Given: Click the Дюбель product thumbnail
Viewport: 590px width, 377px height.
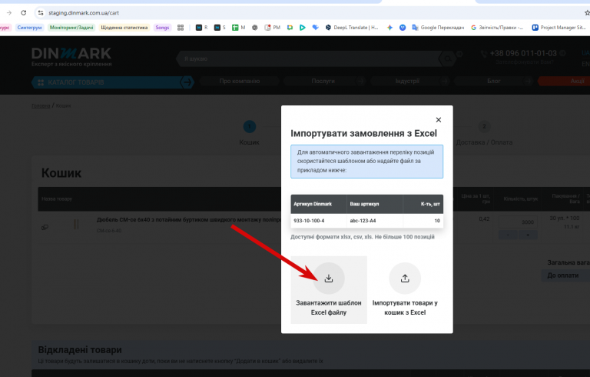Looking at the screenshot, I should point(76,225).
